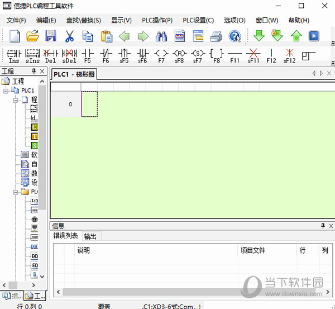Open help with question mark icon

tap(234, 36)
